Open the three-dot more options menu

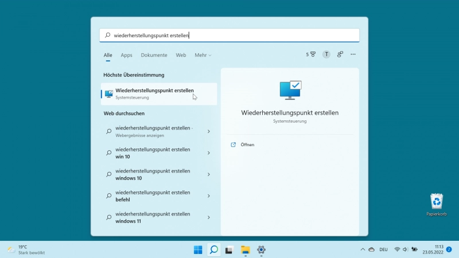point(353,54)
